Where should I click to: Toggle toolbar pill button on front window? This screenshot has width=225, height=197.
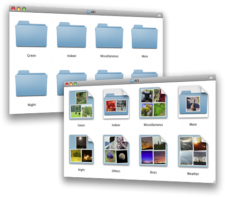211,77
